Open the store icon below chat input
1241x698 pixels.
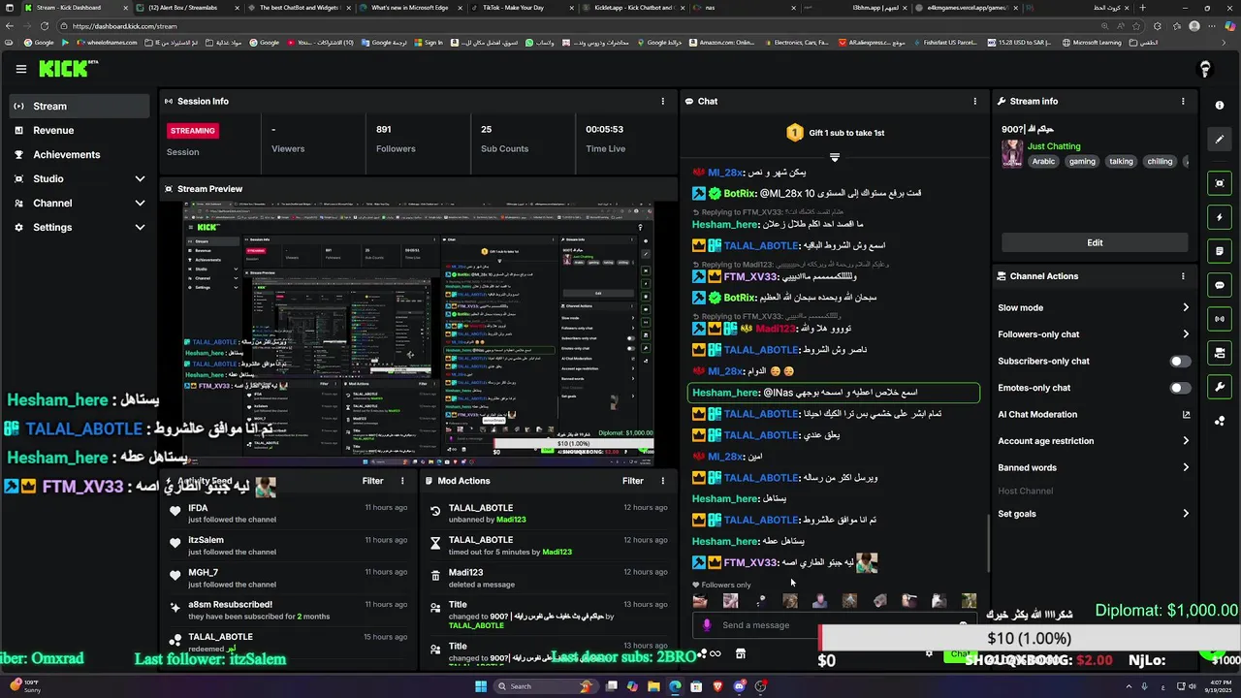click(x=741, y=653)
